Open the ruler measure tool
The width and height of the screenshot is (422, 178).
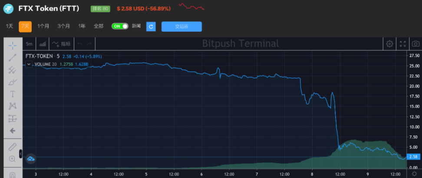(13, 147)
